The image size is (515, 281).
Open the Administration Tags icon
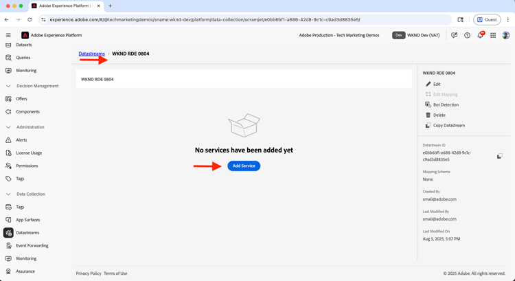(x=8, y=179)
